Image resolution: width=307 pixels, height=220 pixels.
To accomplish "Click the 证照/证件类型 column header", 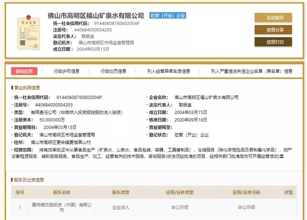I will (179, 192).
